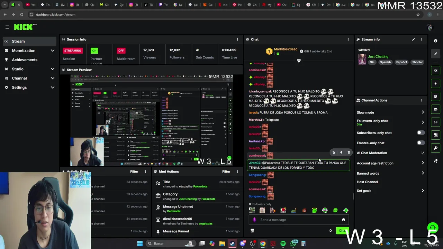The height and width of the screenshot is (249, 443).
Task: Open AI Chat Moderation external link icon
Action: pos(423,153)
